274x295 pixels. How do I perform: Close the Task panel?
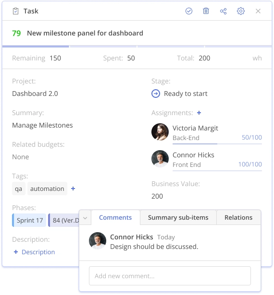[x=258, y=11]
